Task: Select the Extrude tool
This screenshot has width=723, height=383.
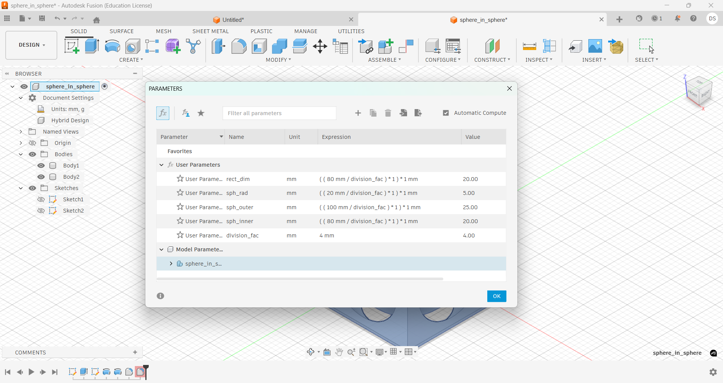Action: 92,46
